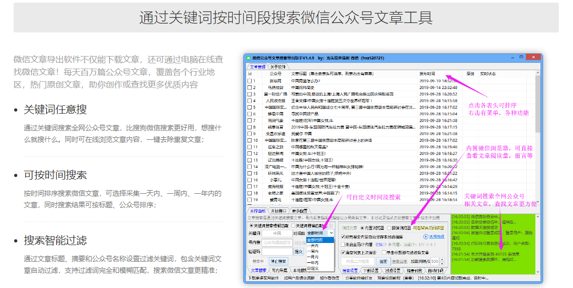Toggle the 清空列表上次搜索 checkbox
573x288 pixels.
pyautogui.click(x=343, y=252)
